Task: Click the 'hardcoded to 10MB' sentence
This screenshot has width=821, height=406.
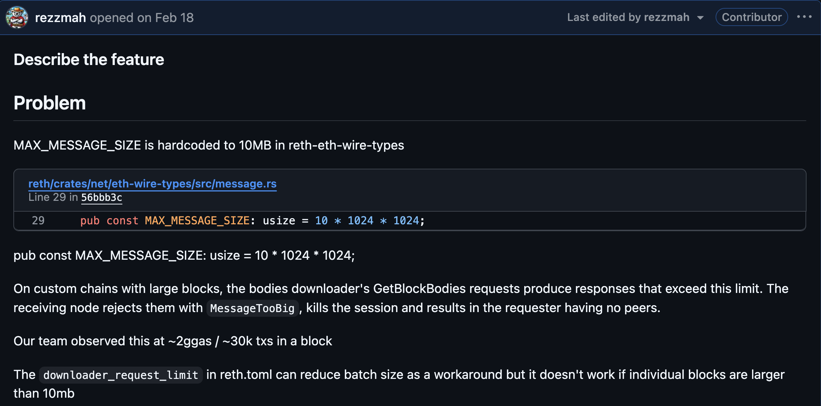Action: pos(209,145)
